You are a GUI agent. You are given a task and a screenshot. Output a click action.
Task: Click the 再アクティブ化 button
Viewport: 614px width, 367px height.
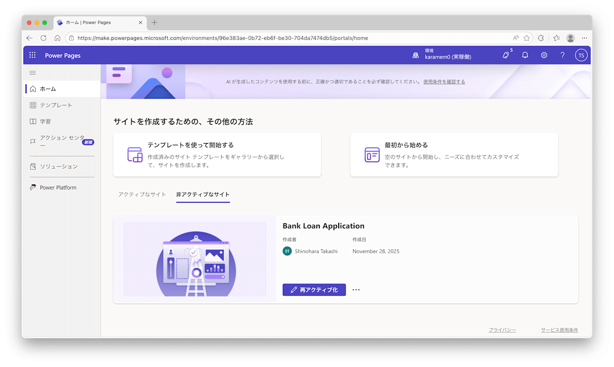point(314,290)
